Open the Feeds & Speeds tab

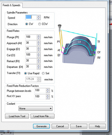[12, 5]
